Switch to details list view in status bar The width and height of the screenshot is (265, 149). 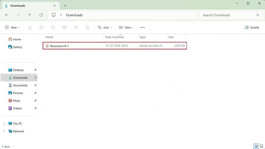256,146
